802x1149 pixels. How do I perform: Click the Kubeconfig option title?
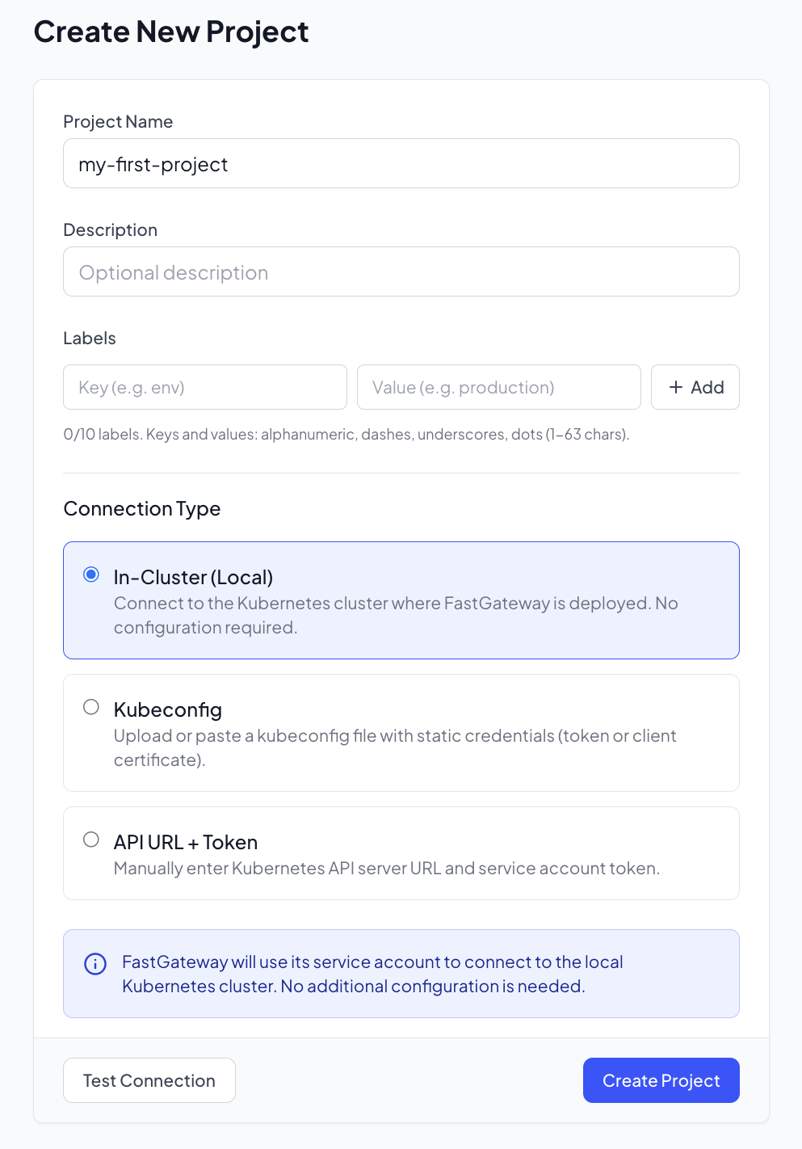168,709
